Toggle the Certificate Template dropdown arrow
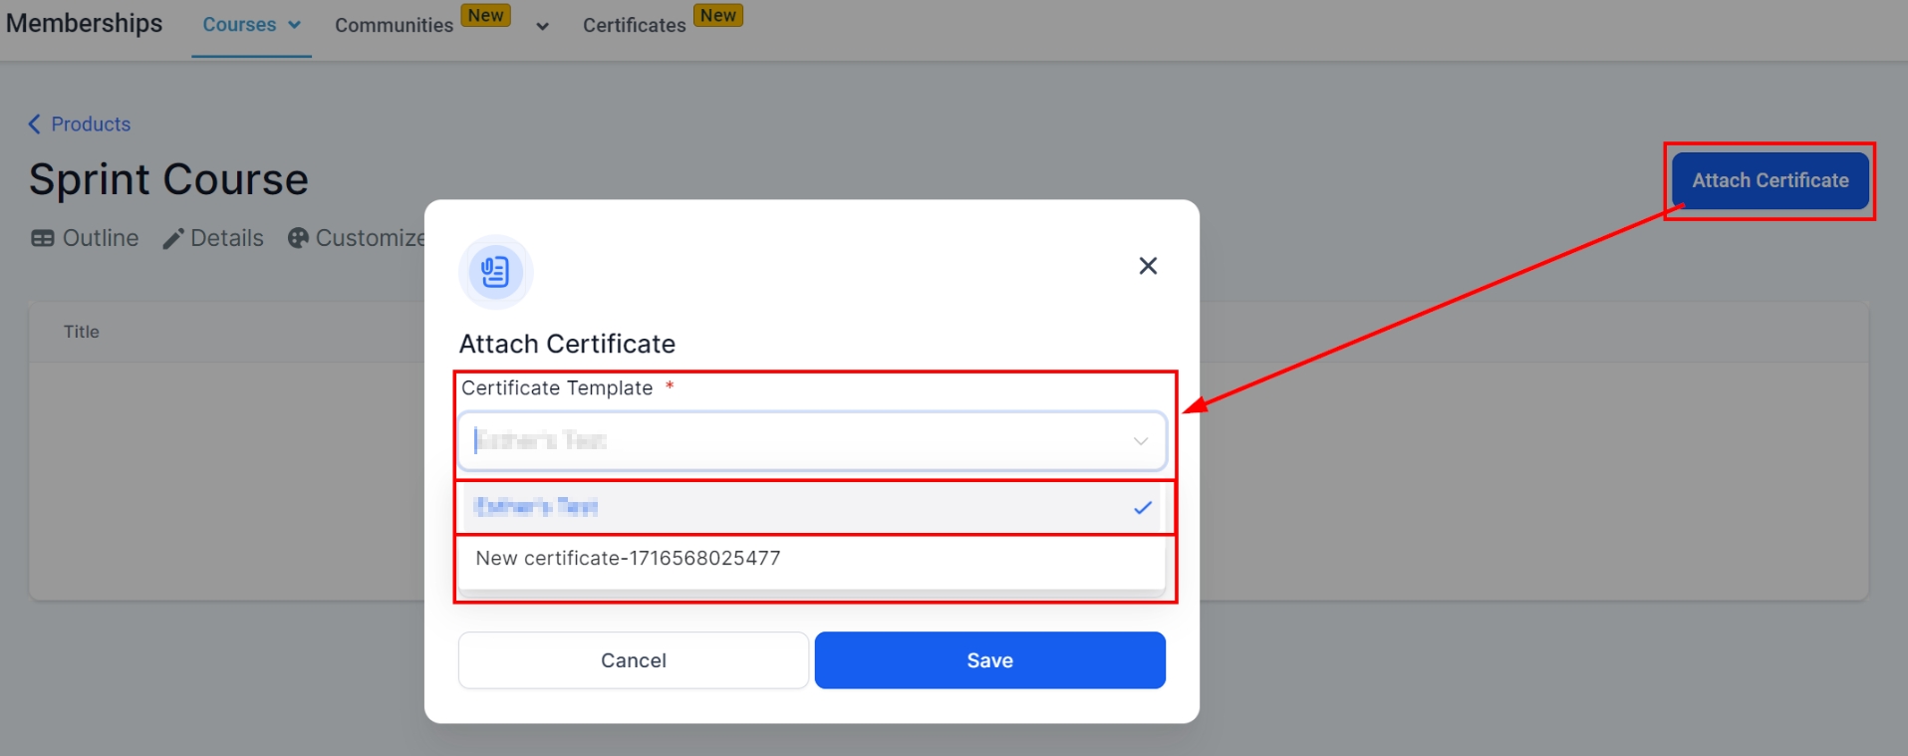The width and height of the screenshot is (1908, 756). pyautogui.click(x=1140, y=441)
